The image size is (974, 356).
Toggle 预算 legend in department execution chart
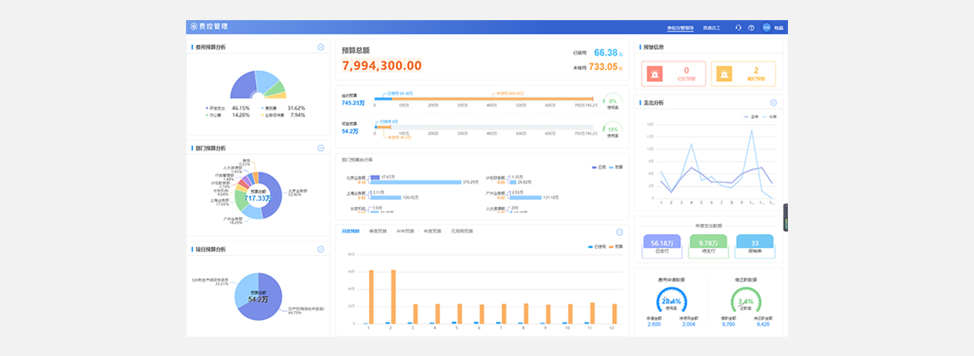(x=615, y=167)
